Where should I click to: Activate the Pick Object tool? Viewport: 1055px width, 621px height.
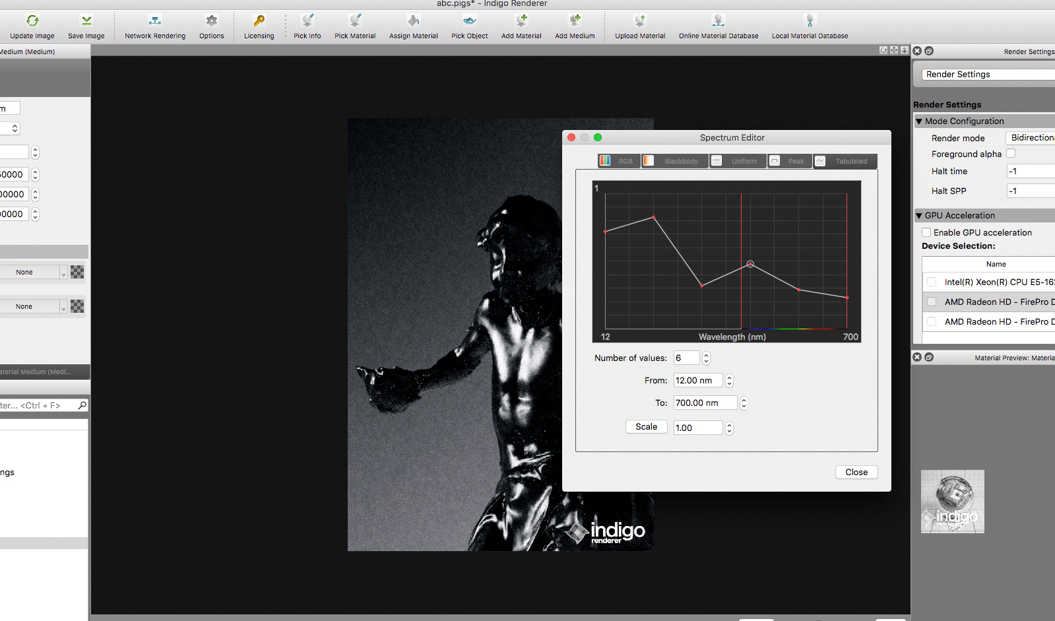click(469, 21)
